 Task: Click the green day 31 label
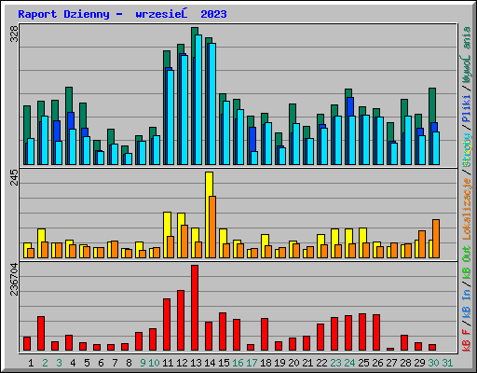447,363
